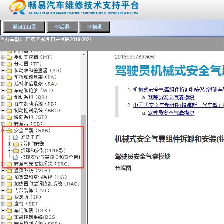Select the 驻车制动系统（PB） folder icon

point(9,104)
